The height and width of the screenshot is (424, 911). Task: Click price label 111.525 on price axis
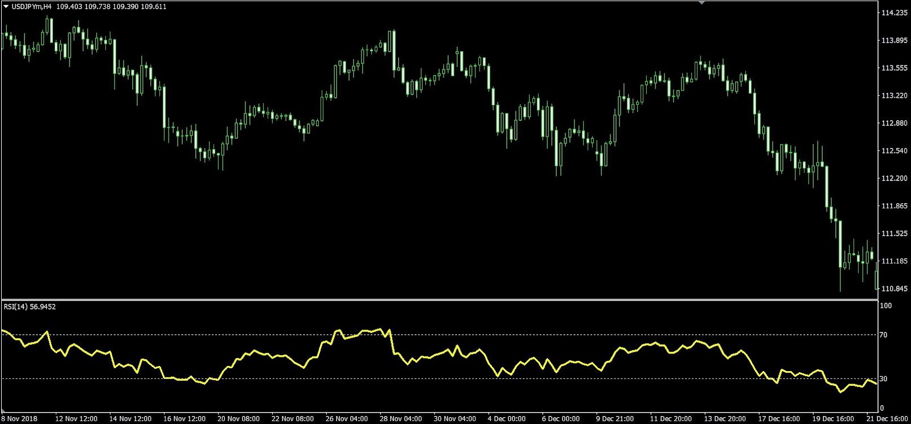click(894, 233)
